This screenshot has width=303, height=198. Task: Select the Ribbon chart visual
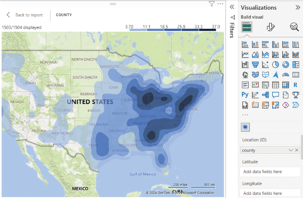[295, 55]
